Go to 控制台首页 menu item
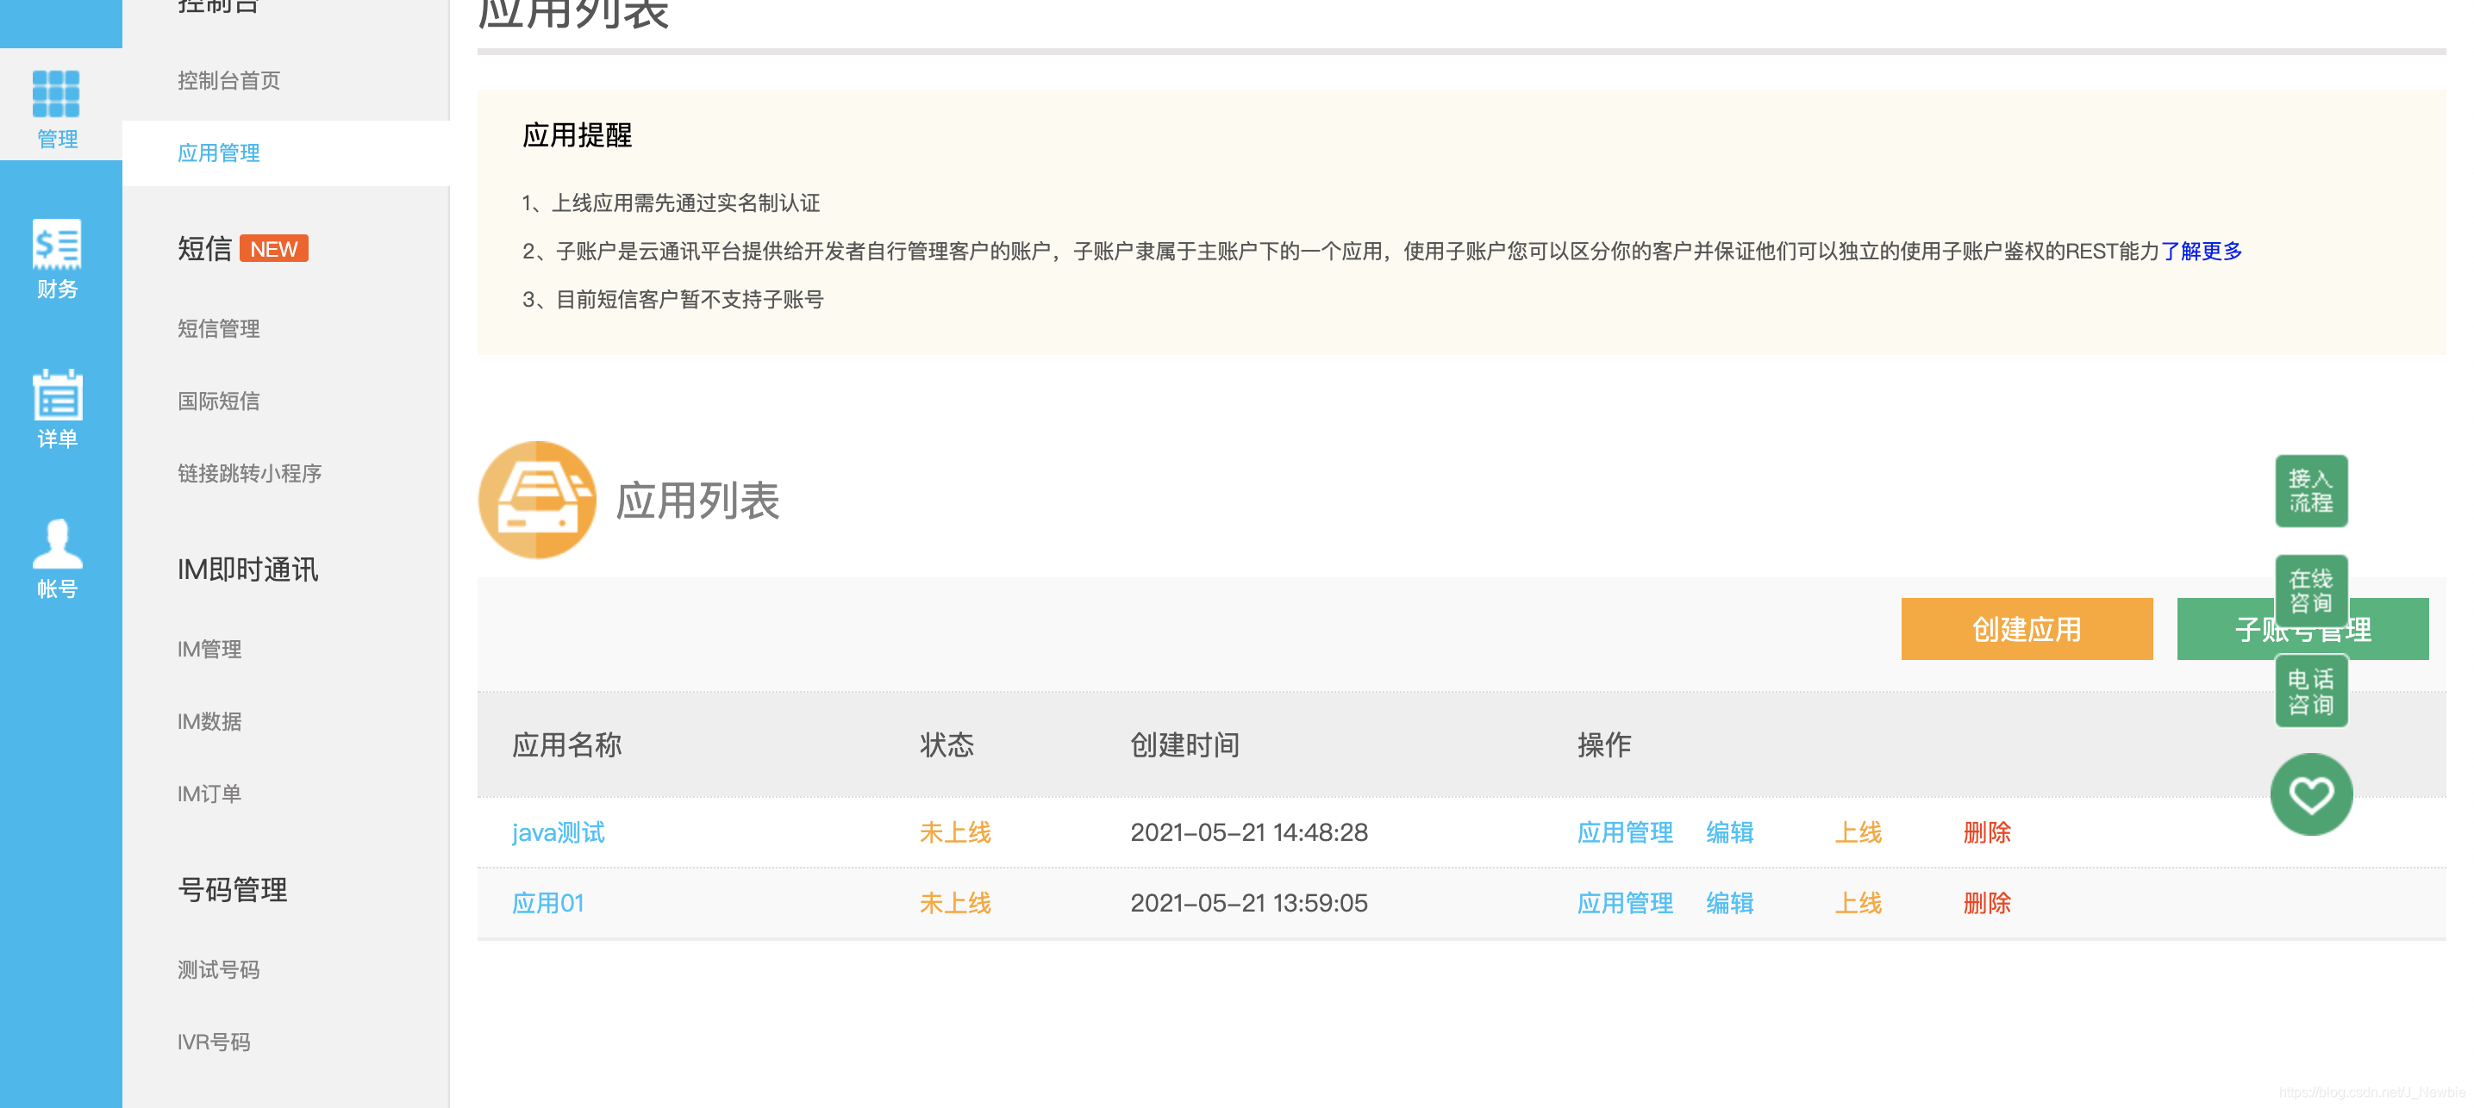Screen dimensions: 2474x1108 tap(228, 81)
